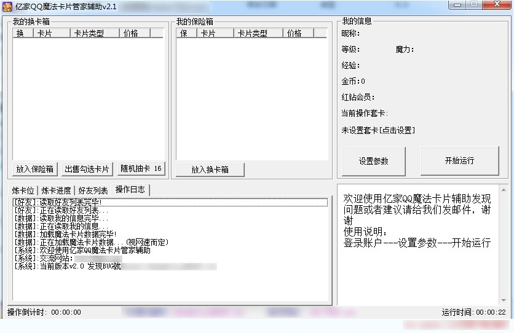
Task: Open the 好友列表 tab
Action: tap(93, 190)
